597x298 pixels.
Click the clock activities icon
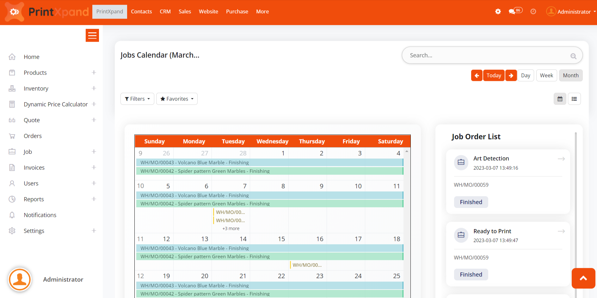(x=533, y=12)
